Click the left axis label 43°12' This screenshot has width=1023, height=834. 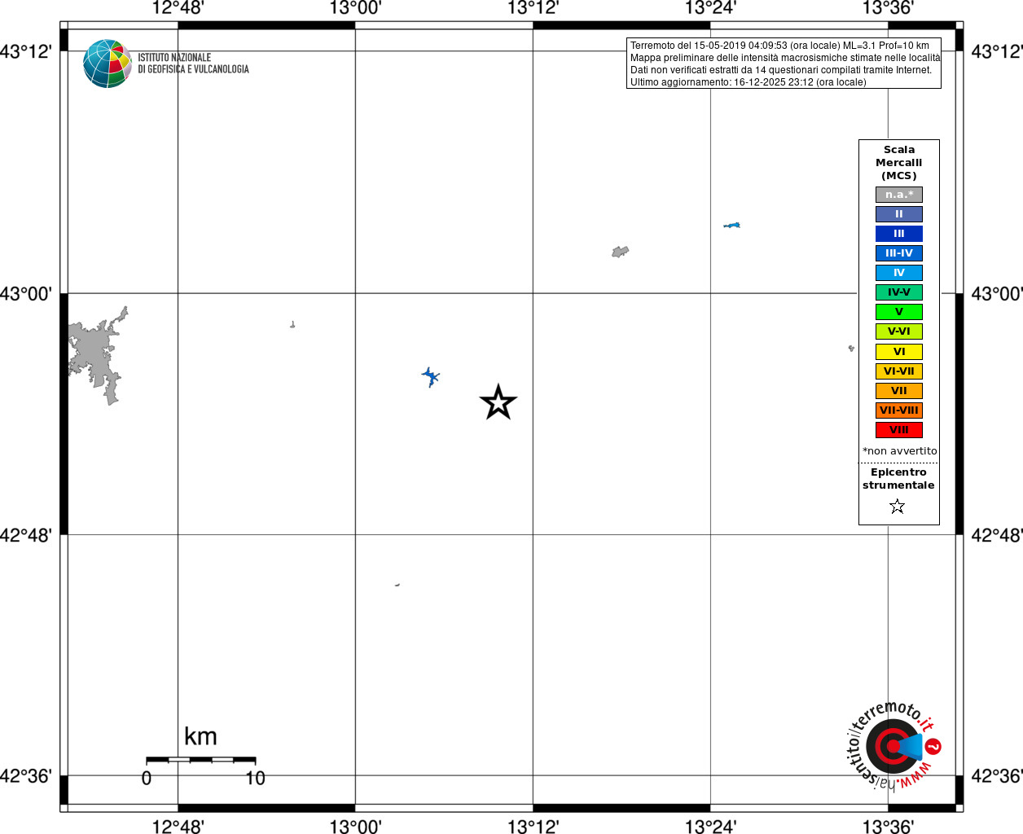click(x=26, y=52)
